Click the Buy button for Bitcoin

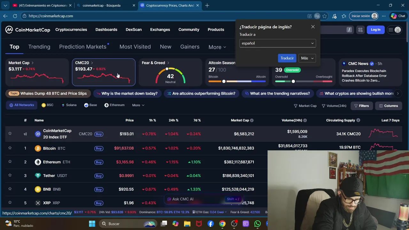coord(99,148)
